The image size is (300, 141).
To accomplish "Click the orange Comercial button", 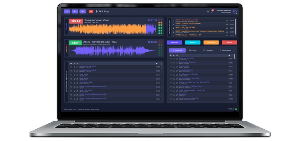I will click(211, 43).
